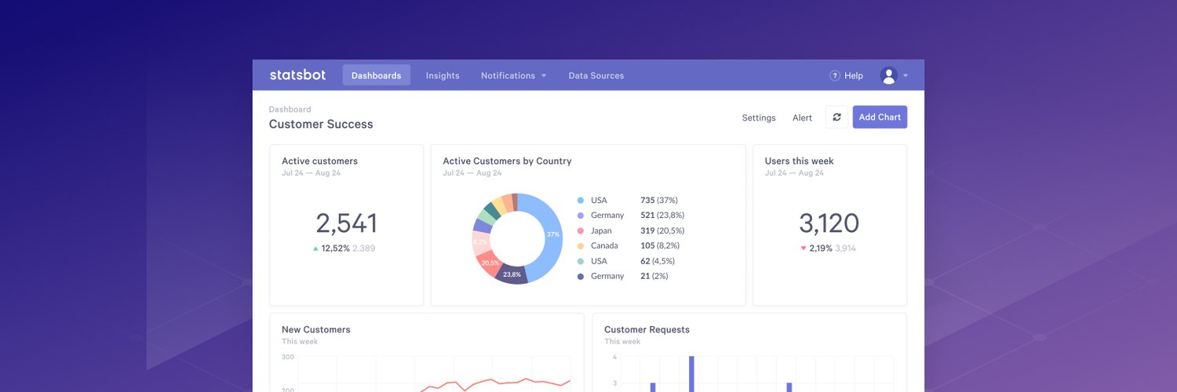This screenshot has width=1177, height=392.
Task: Click the statsbot logo
Action: click(297, 75)
